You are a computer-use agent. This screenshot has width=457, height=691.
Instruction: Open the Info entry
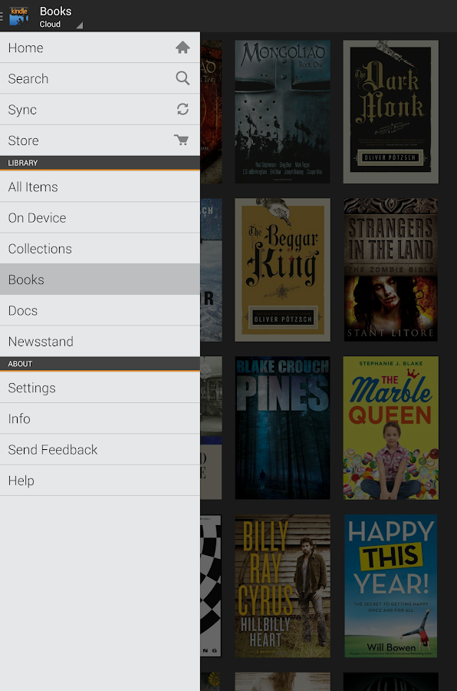(x=100, y=418)
